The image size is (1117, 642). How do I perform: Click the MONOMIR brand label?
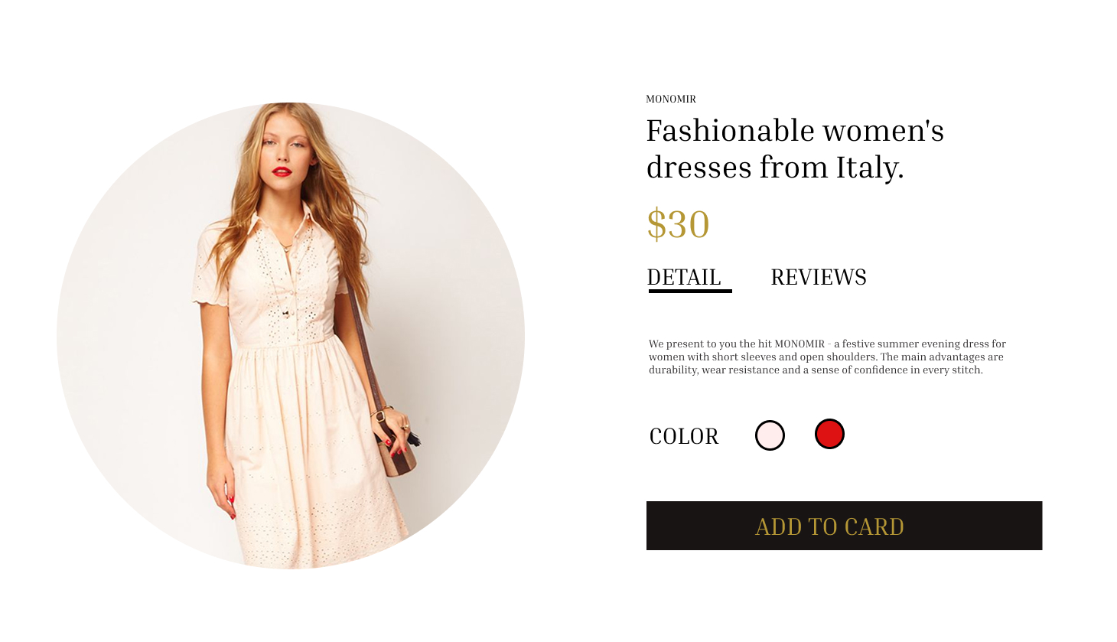[671, 99]
